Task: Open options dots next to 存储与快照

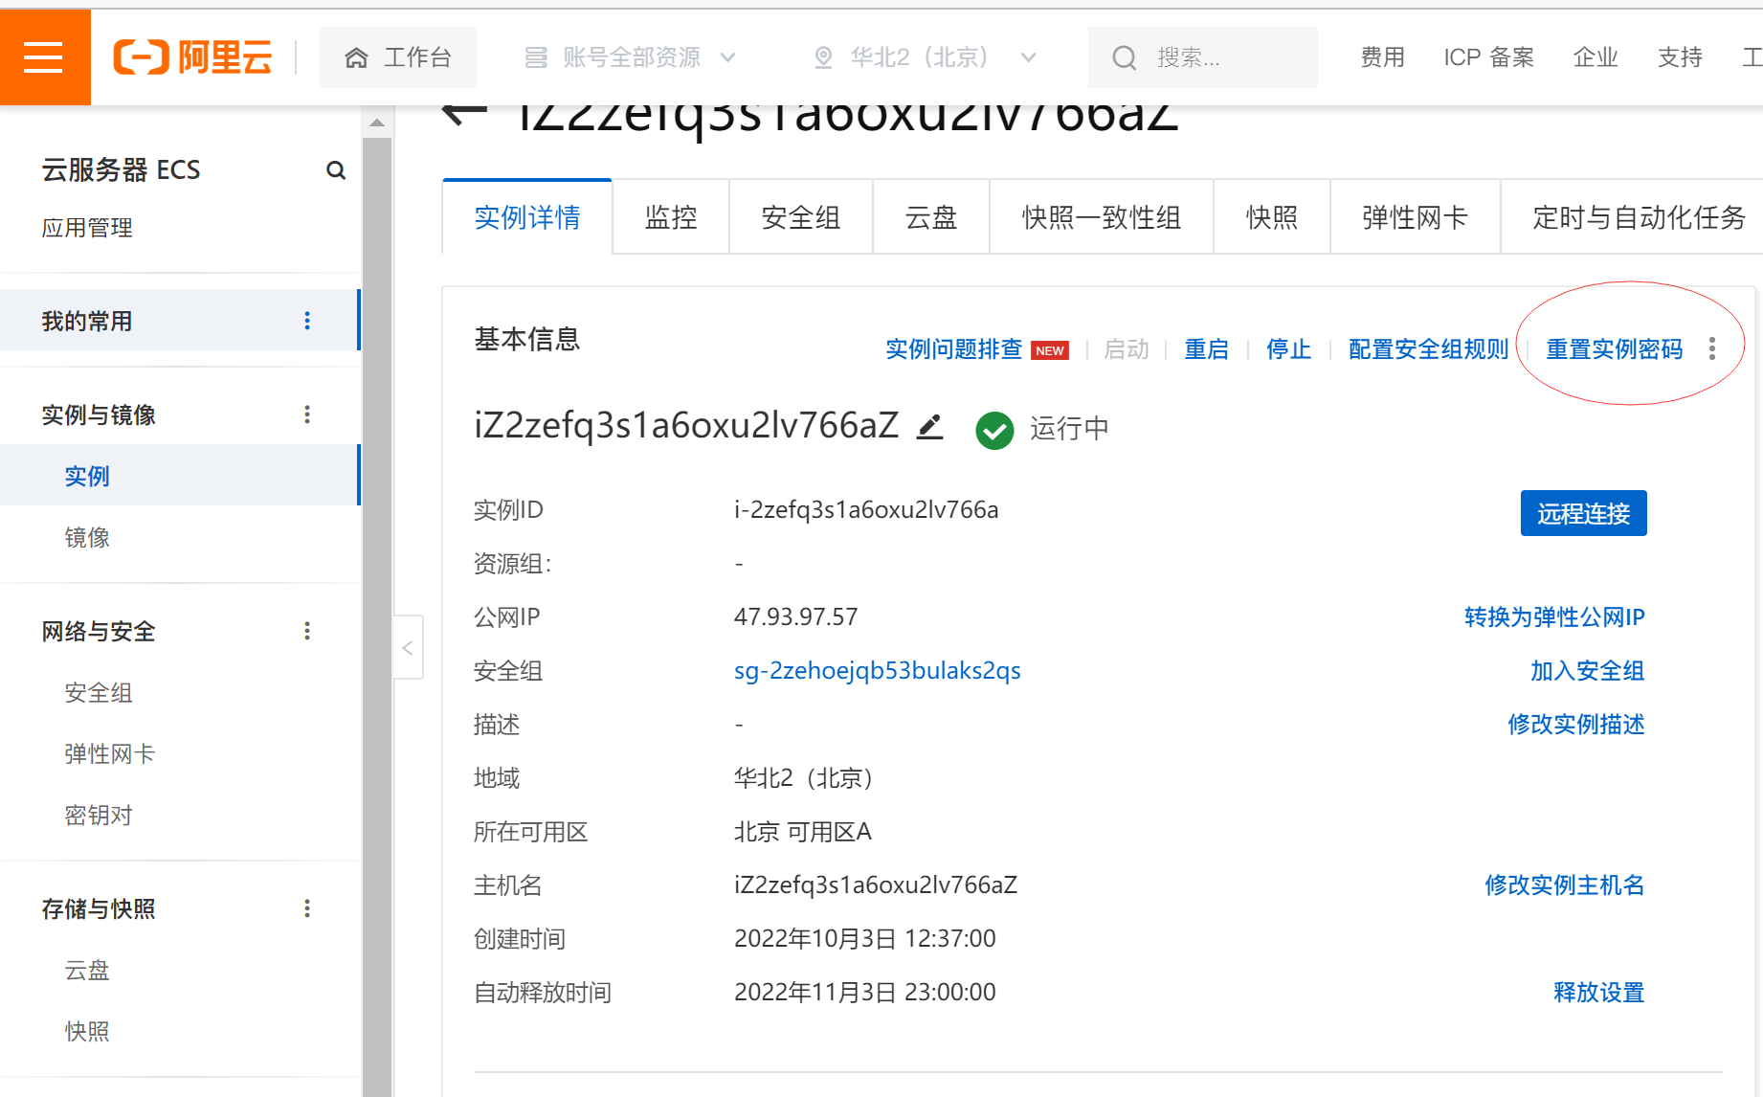Action: click(x=307, y=908)
